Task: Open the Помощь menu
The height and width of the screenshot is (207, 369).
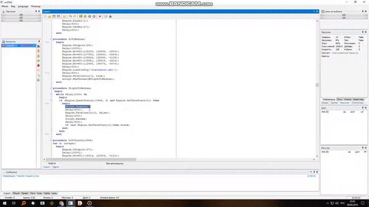Action: click(x=36, y=6)
